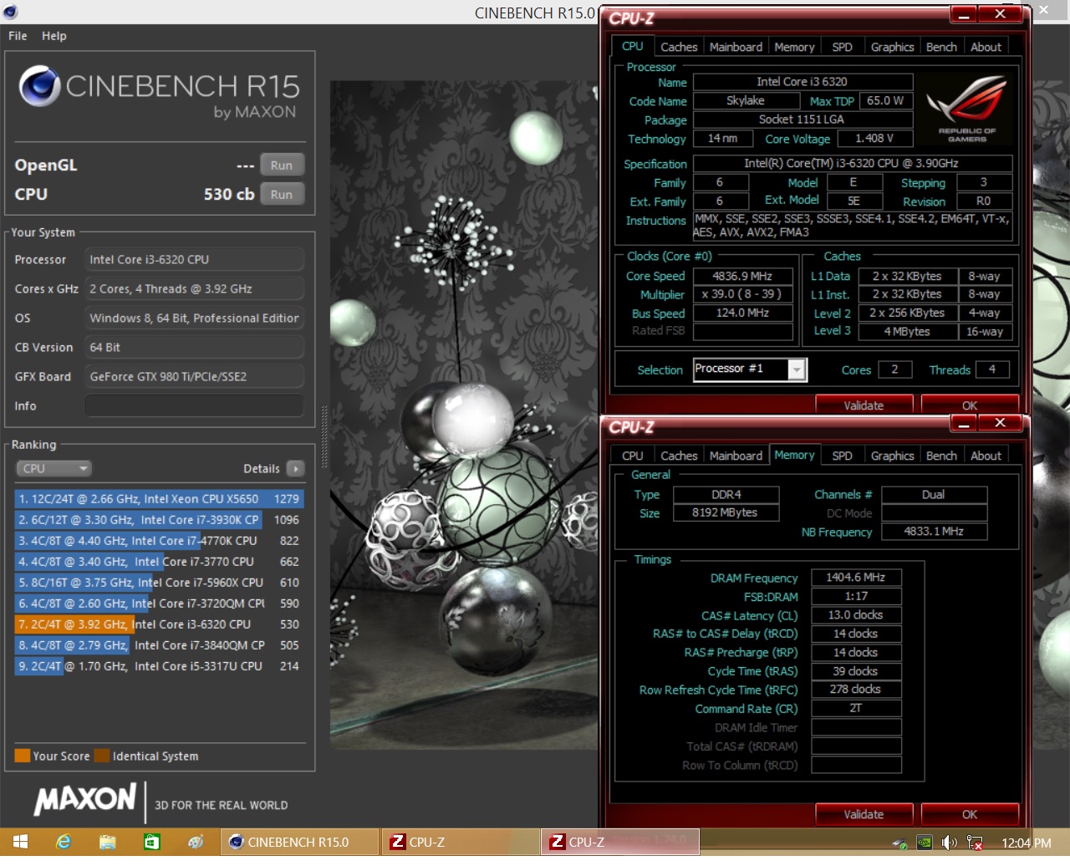Minimize the lower CPU-Z window
This screenshot has height=866, width=1070.
point(964,424)
